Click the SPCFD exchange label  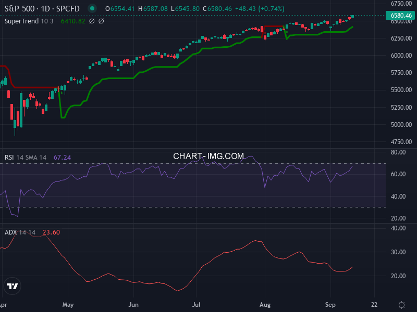coord(68,9)
